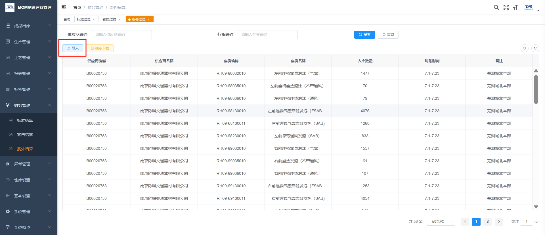545x235 pixels.
Task: Click the 首页 breadcrumb link
Action: pyautogui.click(x=77, y=7)
